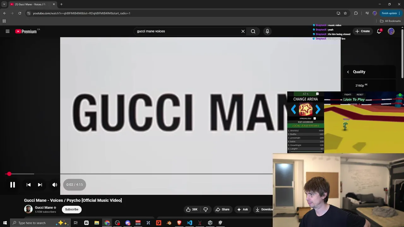The height and width of the screenshot is (227, 404).
Task: Bookmark this page with the star
Action: (345, 13)
